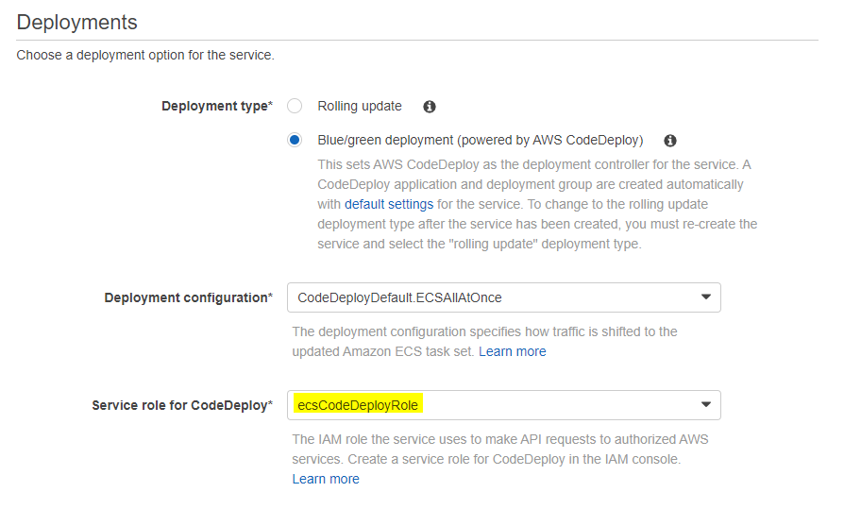
Task: Open Learn more under deployment configuration
Action: 513,351
